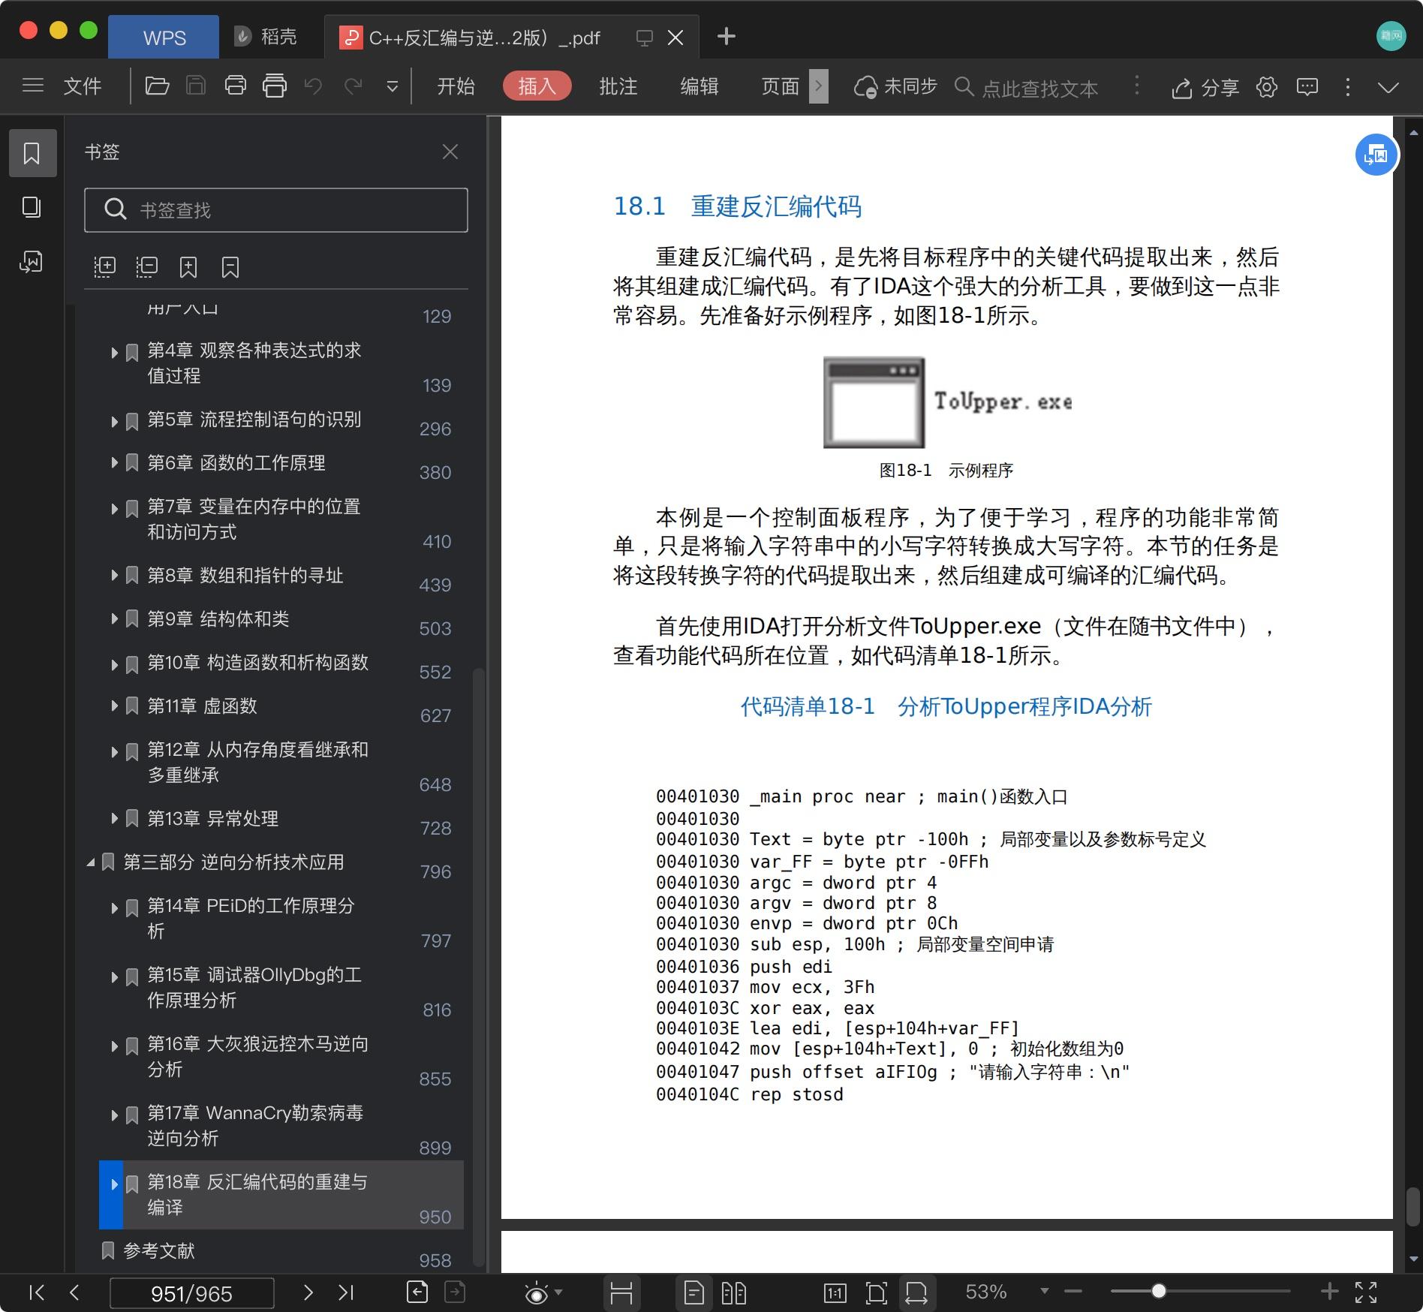Click the collapse all bookmarks icon
The width and height of the screenshot is (1423, 1312).
tap(146, 267)
